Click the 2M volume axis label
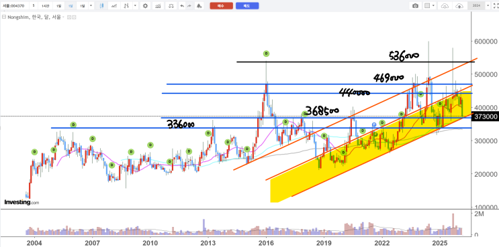Viewport: 499px width, 247px height. (x=478, y=214)
